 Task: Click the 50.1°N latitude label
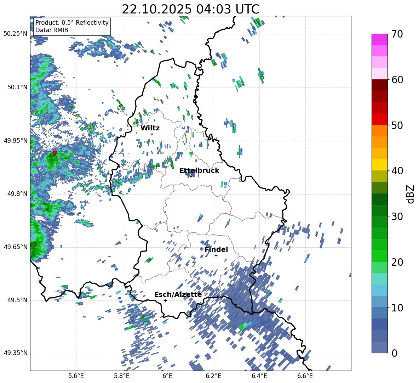[17, 87]
